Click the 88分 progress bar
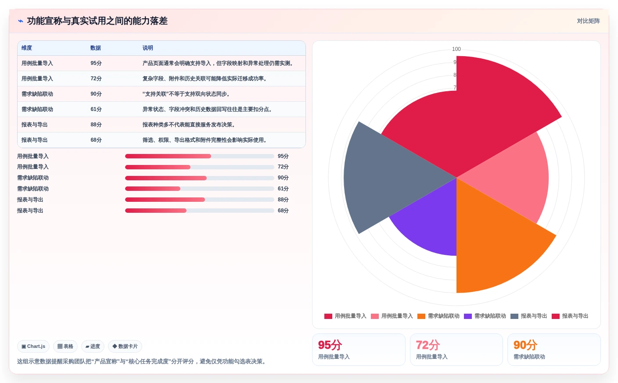Viewport: 618px width, 383px height. pyautogui.click(x=200, y=200)
